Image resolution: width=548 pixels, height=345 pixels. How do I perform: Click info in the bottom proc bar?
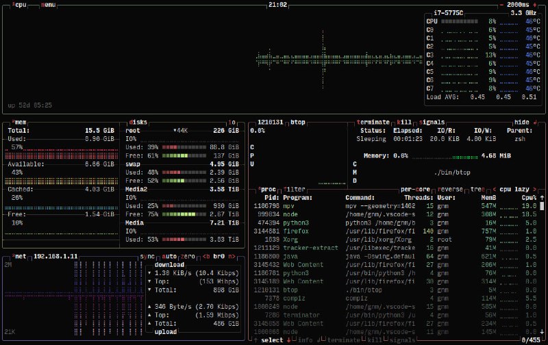[305, 340]
